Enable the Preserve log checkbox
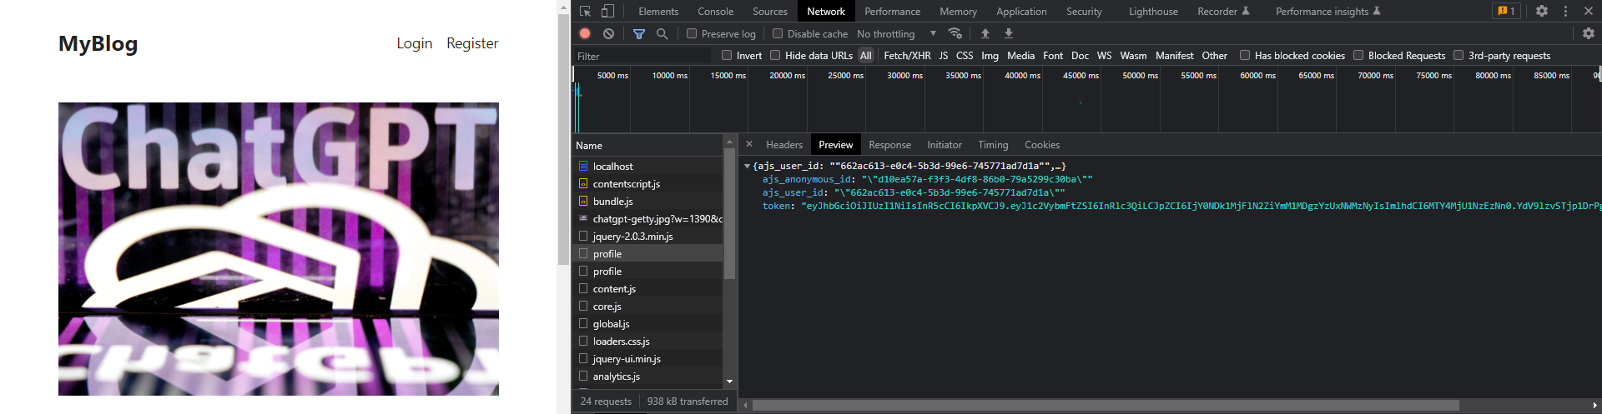Viewport: 1602px width, 414px height. [692, 33]
